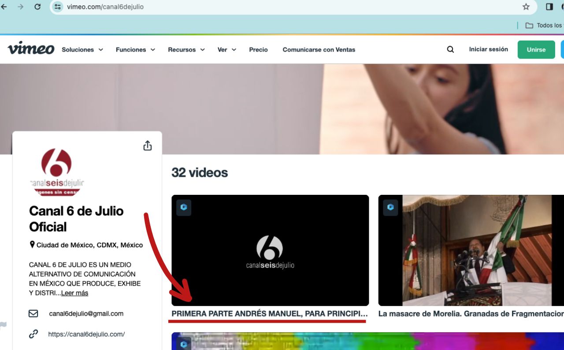Click Iniciar sesión
Viewport: 564px width, 350px height.
(488, 49)
